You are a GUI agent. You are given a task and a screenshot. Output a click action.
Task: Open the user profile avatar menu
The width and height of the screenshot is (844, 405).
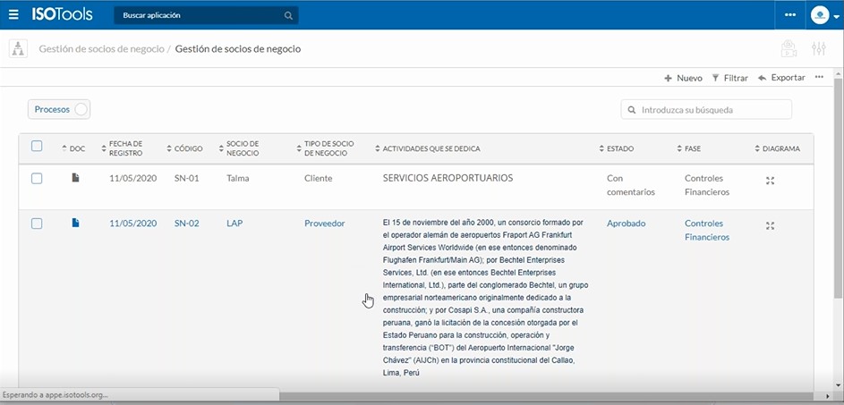coord(820,15)
